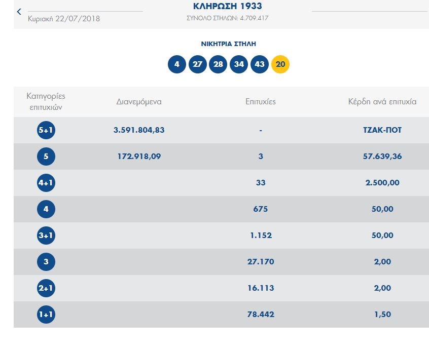The height and width of the screenshot is (353, 429).
Task: Click winning number ball 34
Action: [239, 64]
